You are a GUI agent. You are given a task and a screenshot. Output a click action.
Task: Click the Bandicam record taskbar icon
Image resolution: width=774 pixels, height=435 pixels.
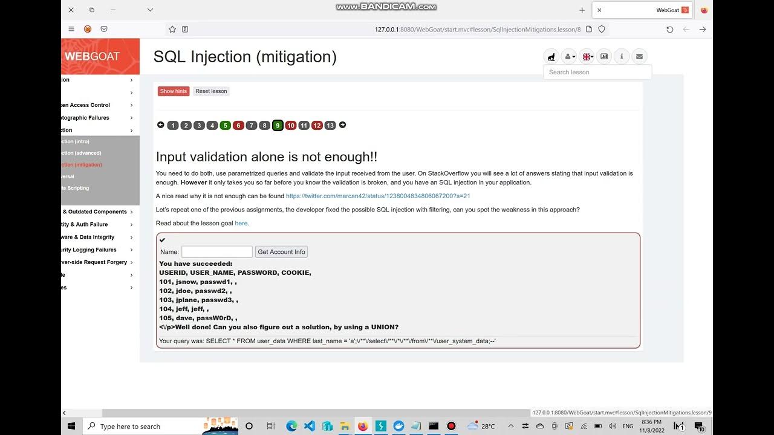tap(451, 426)
